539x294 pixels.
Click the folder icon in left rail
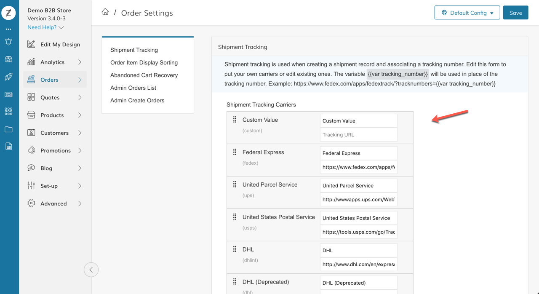(8, 129)
